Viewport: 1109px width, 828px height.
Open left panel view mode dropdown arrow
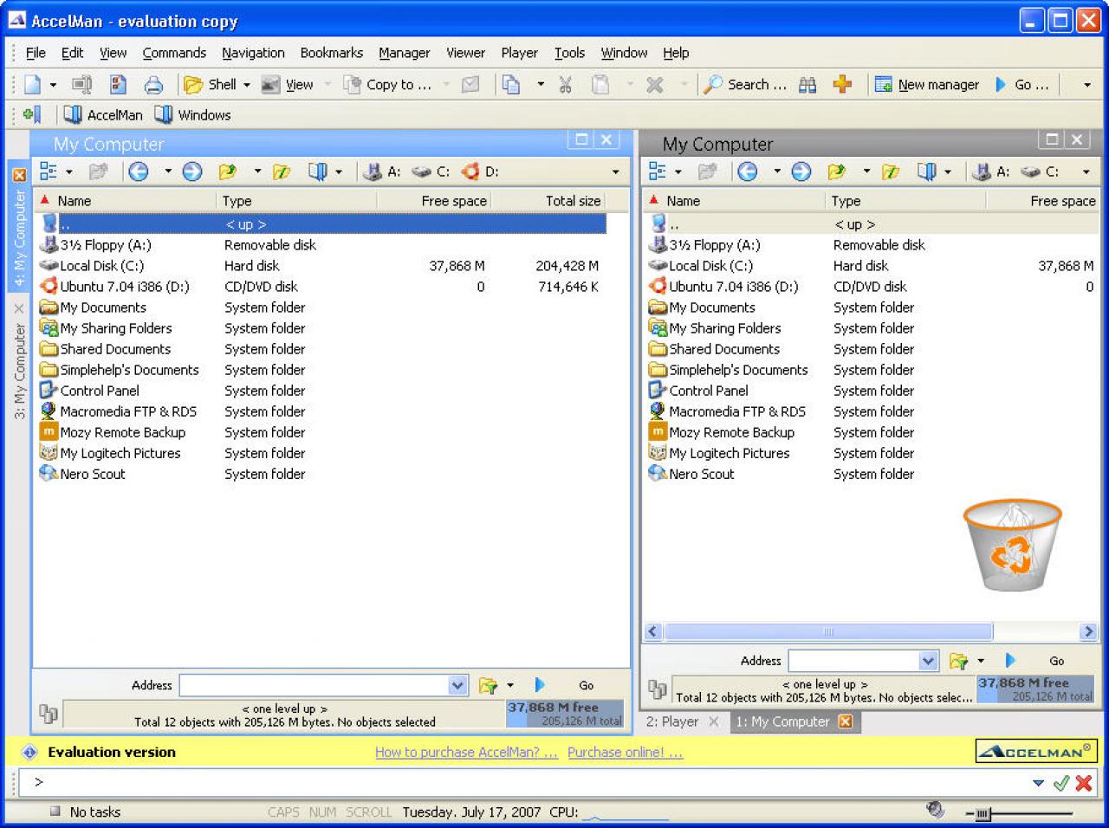pyautogui.click(x=69, y=171)
